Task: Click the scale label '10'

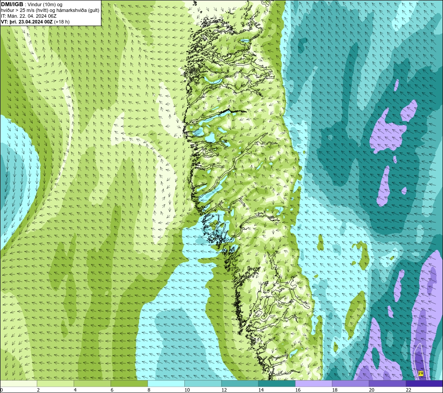Action: tap(187, 390)
